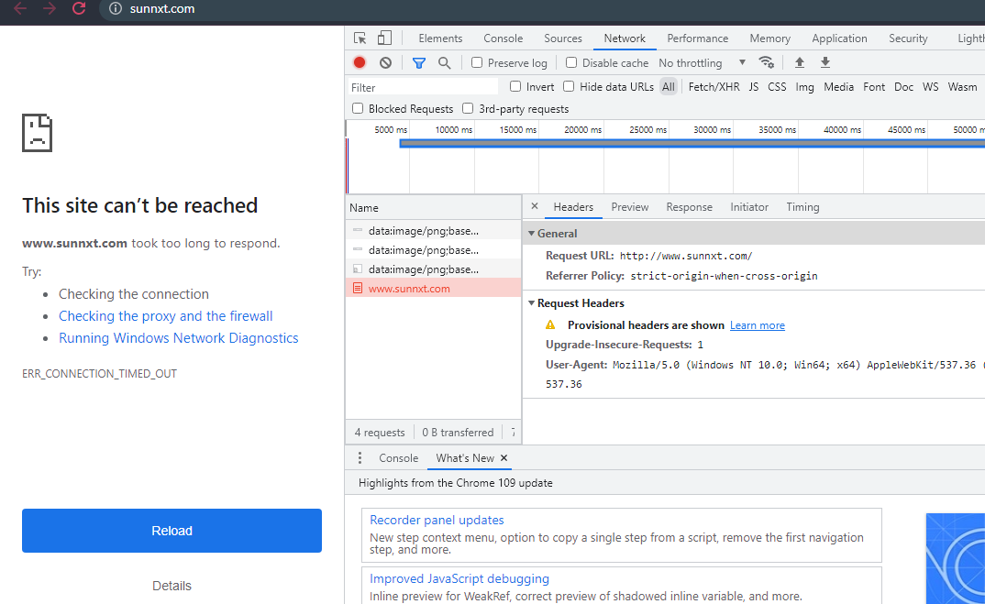Open the drawer three-dot menu
Viewport: 985px width, 604px height.
[360, 457]
